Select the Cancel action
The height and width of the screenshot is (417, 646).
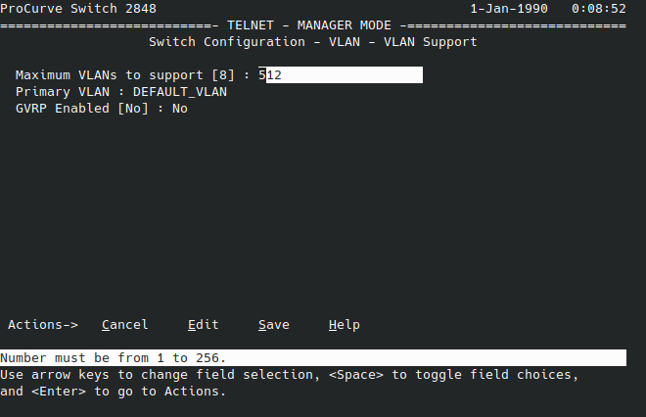tap(125, 325)
